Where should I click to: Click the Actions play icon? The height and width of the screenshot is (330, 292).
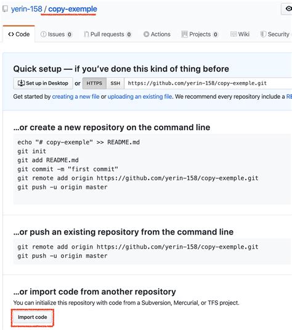147,34
